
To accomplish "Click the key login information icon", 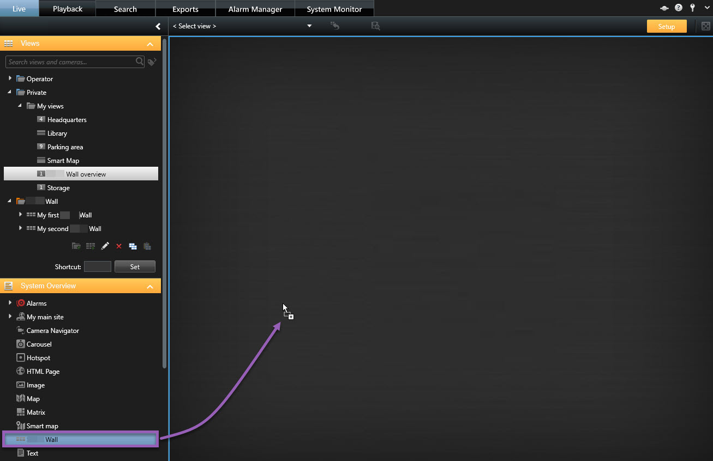I will 692,8.
